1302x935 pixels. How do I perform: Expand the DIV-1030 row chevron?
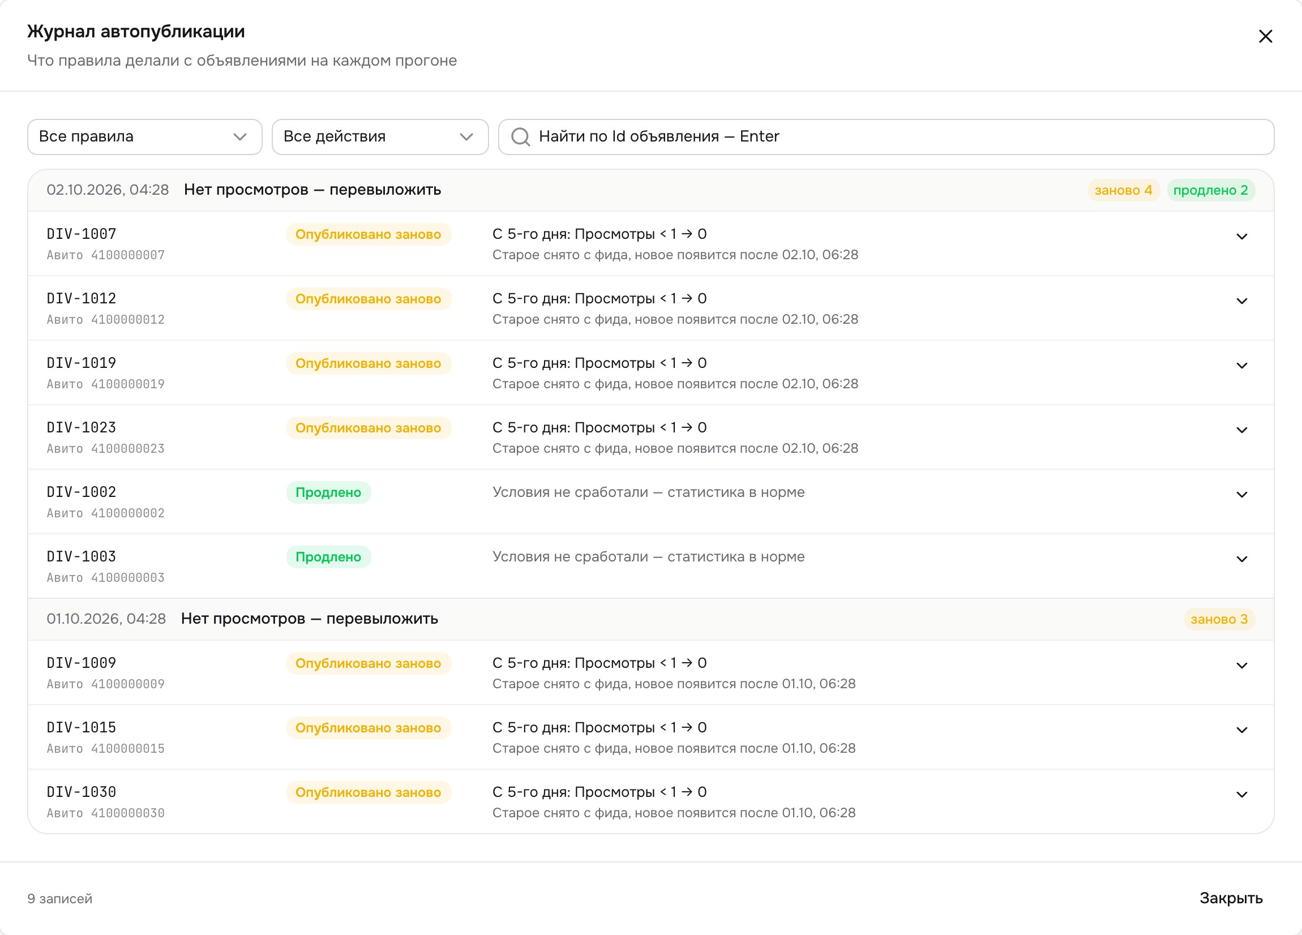coord(1242,795)
